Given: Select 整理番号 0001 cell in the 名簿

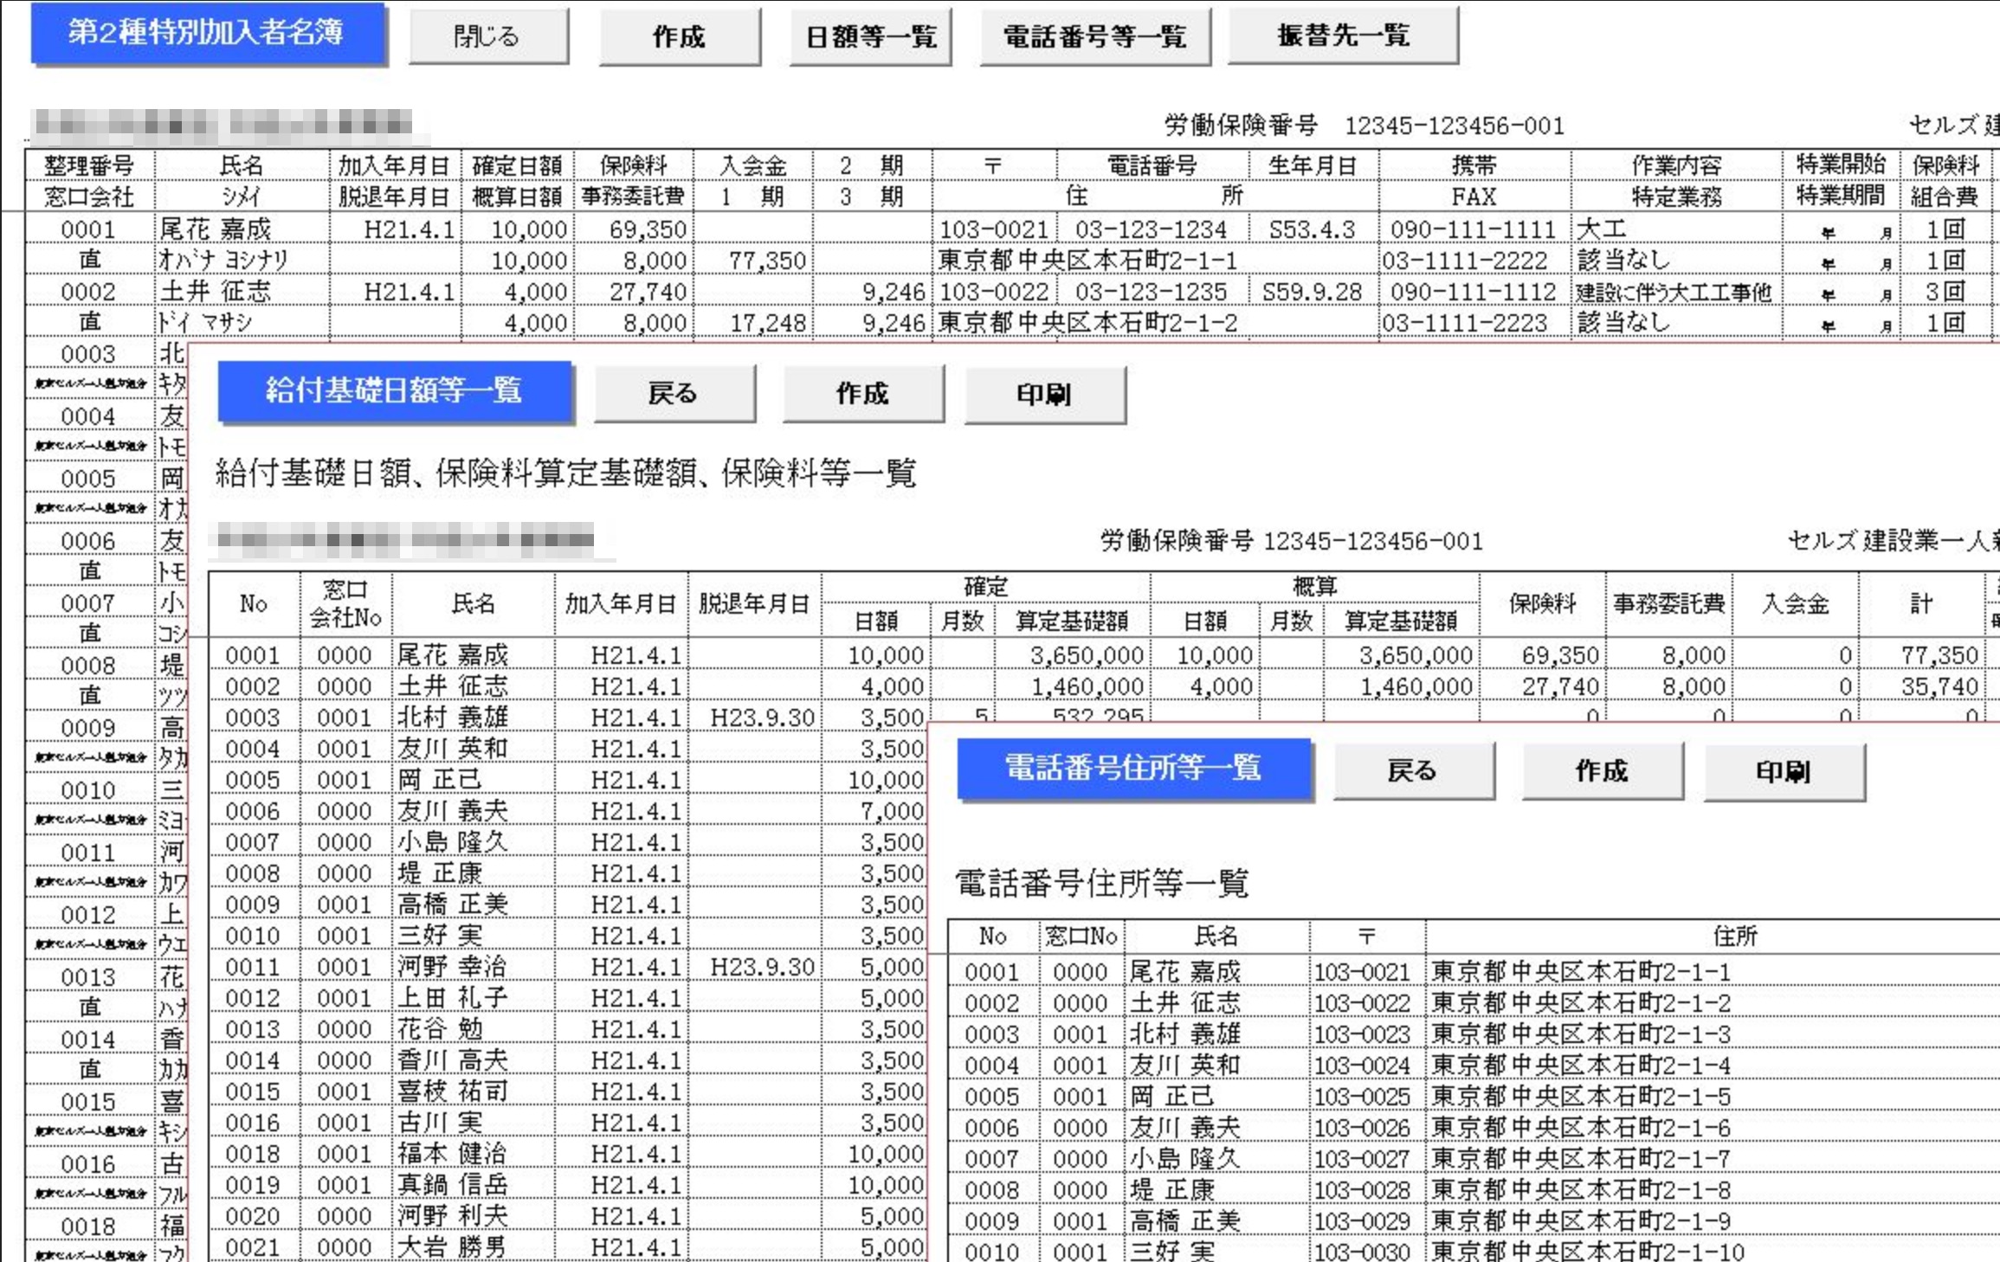Looking at the screenshot, I should [x=89, y=229].
